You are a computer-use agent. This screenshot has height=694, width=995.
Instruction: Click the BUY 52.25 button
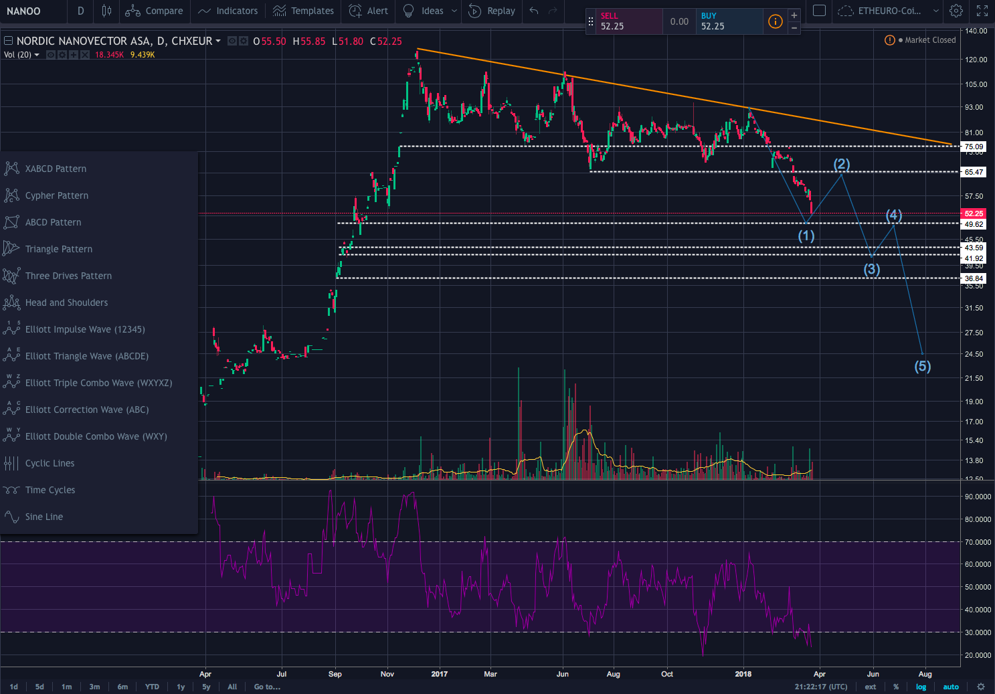pyautogui.click(x=728, y=21)
